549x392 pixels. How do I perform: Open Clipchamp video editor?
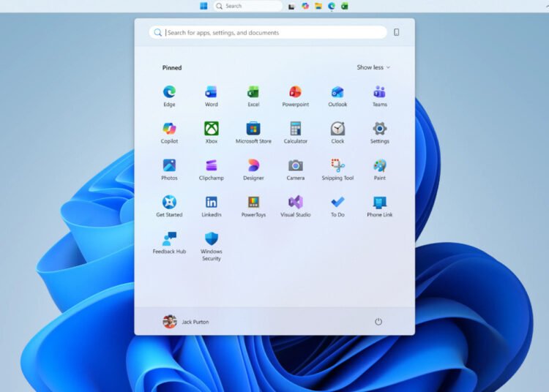pyautogui.click(x=211, y=169)
